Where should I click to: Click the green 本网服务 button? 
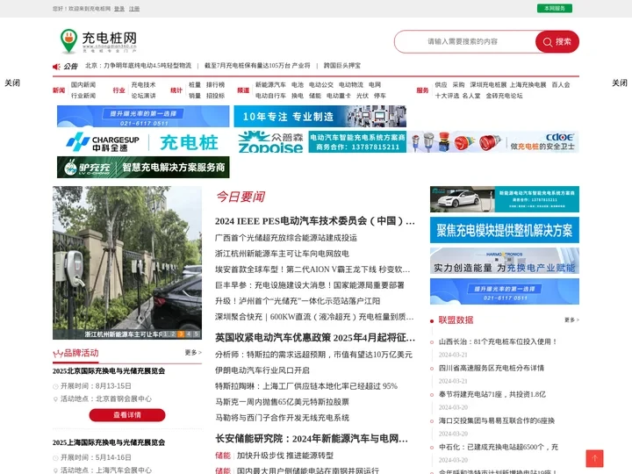click(554, 8)
